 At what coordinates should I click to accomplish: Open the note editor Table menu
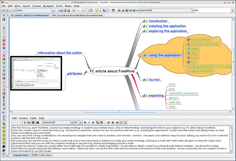33,118
